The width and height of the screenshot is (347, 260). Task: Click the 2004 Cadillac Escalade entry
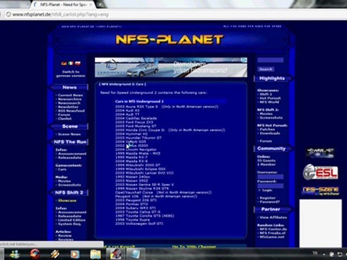tap(136, 118)
